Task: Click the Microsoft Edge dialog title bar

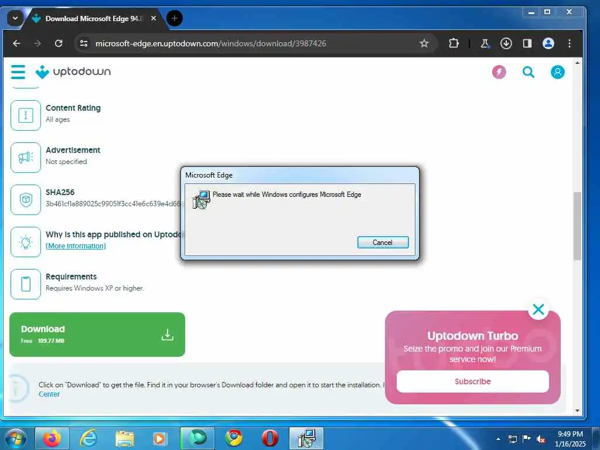Action: [299, 175]
